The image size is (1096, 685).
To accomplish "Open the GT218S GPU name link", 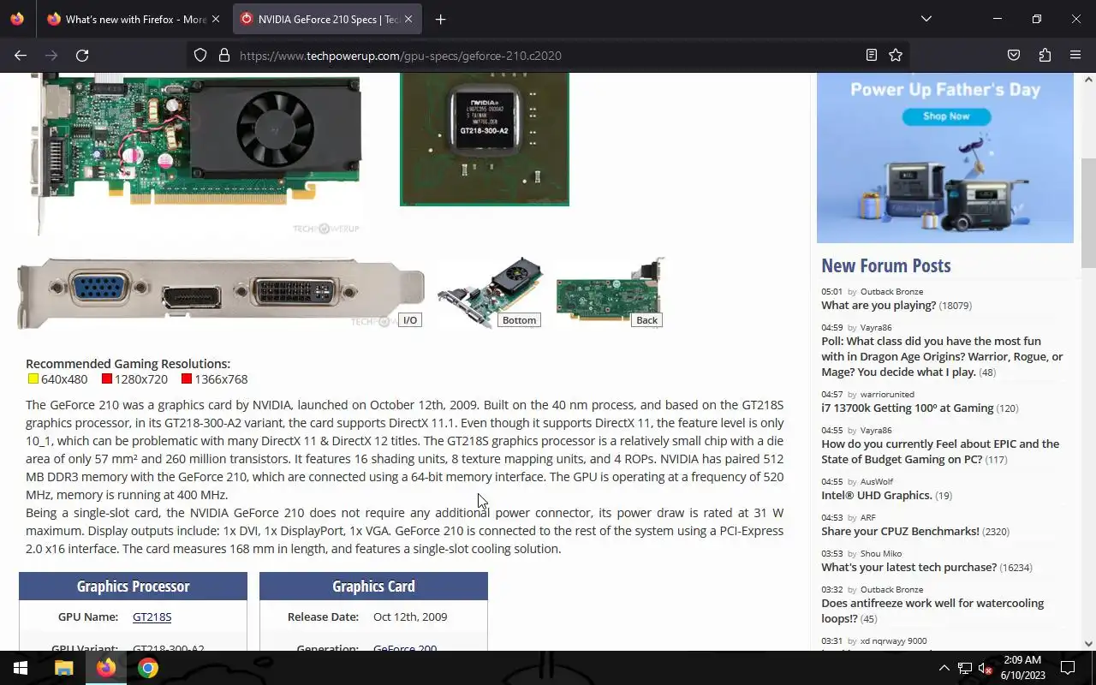I will click(152, 616).
